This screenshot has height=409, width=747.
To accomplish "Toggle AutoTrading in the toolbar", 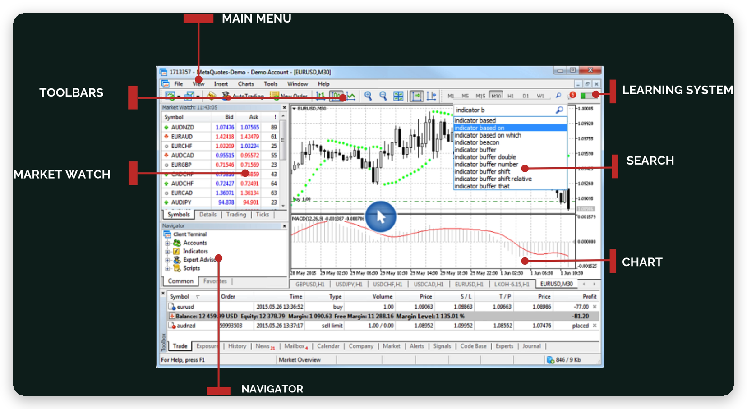I will click(x=243, y=96).
